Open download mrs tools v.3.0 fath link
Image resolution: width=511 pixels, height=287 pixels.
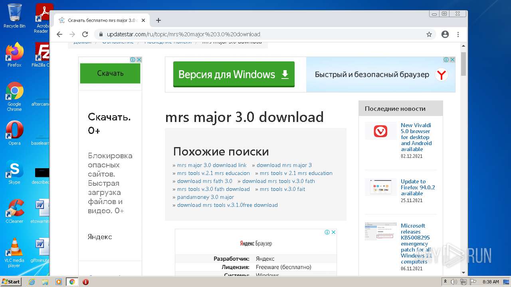[278, 181]
